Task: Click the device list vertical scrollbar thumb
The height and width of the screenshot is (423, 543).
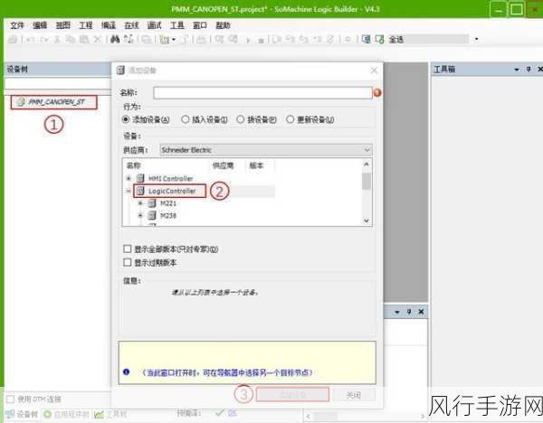Action: tap(367, 182)
